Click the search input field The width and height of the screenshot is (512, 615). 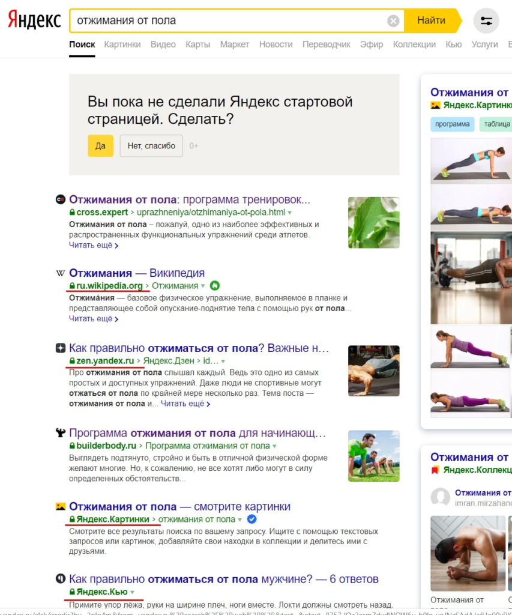pos(227,20)
